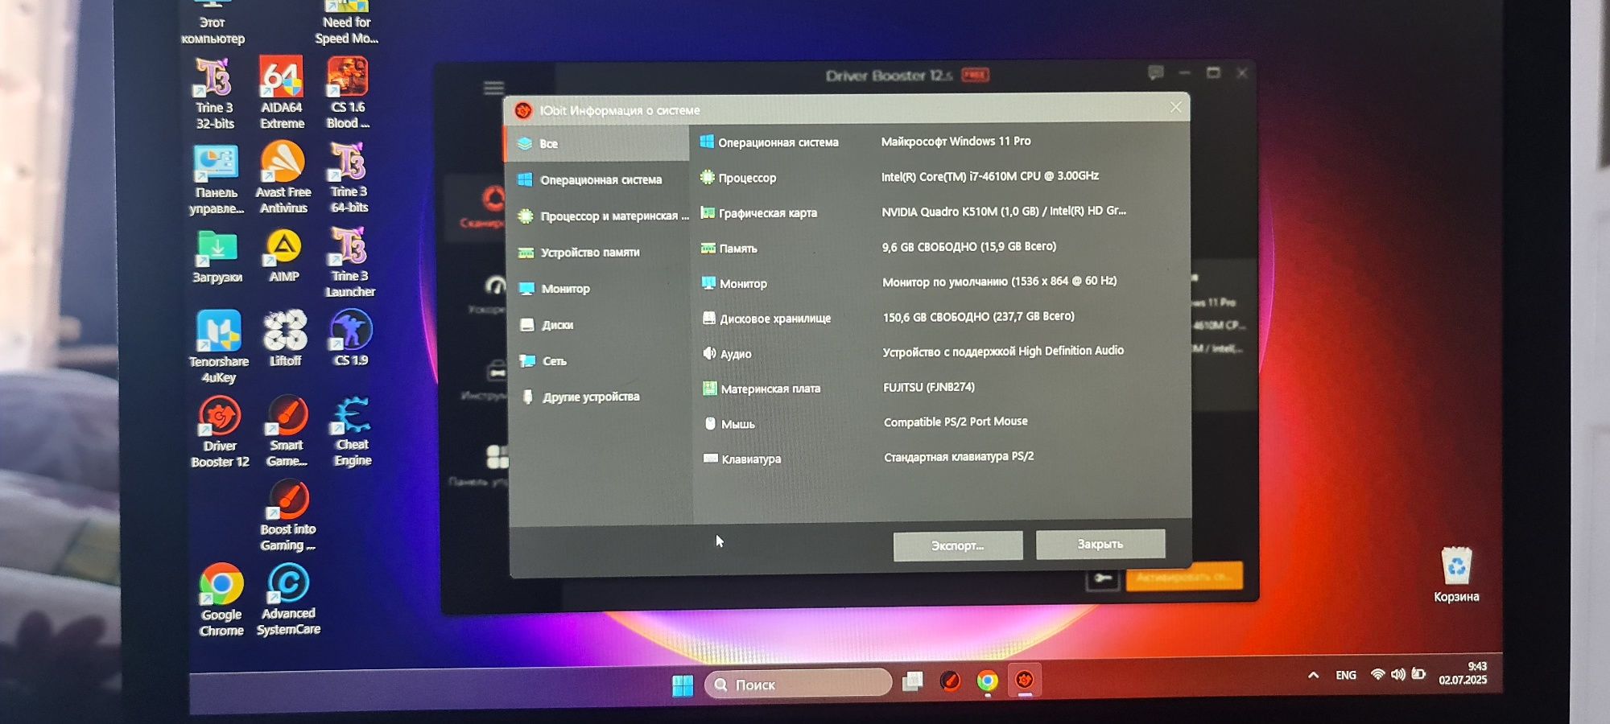Click FUJITSU (FJNB274) value

click(929, 387)
